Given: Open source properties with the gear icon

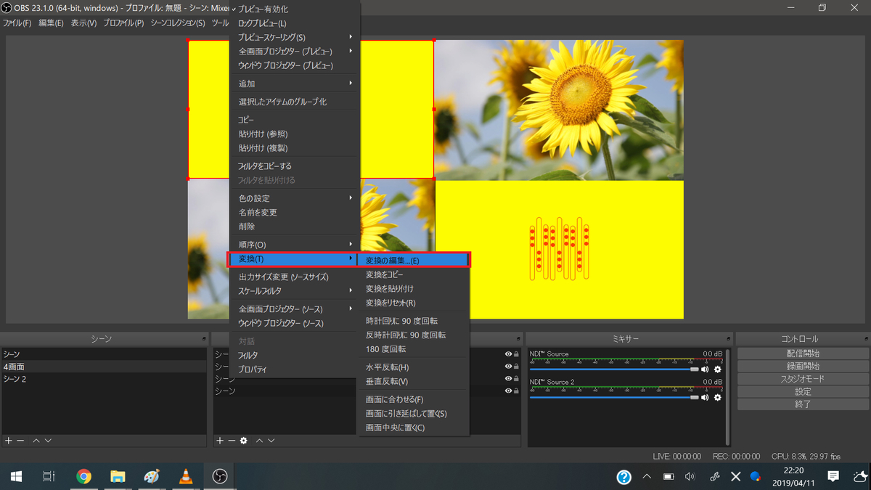Looking at the screenshot, I should click(x=242, y=441).
